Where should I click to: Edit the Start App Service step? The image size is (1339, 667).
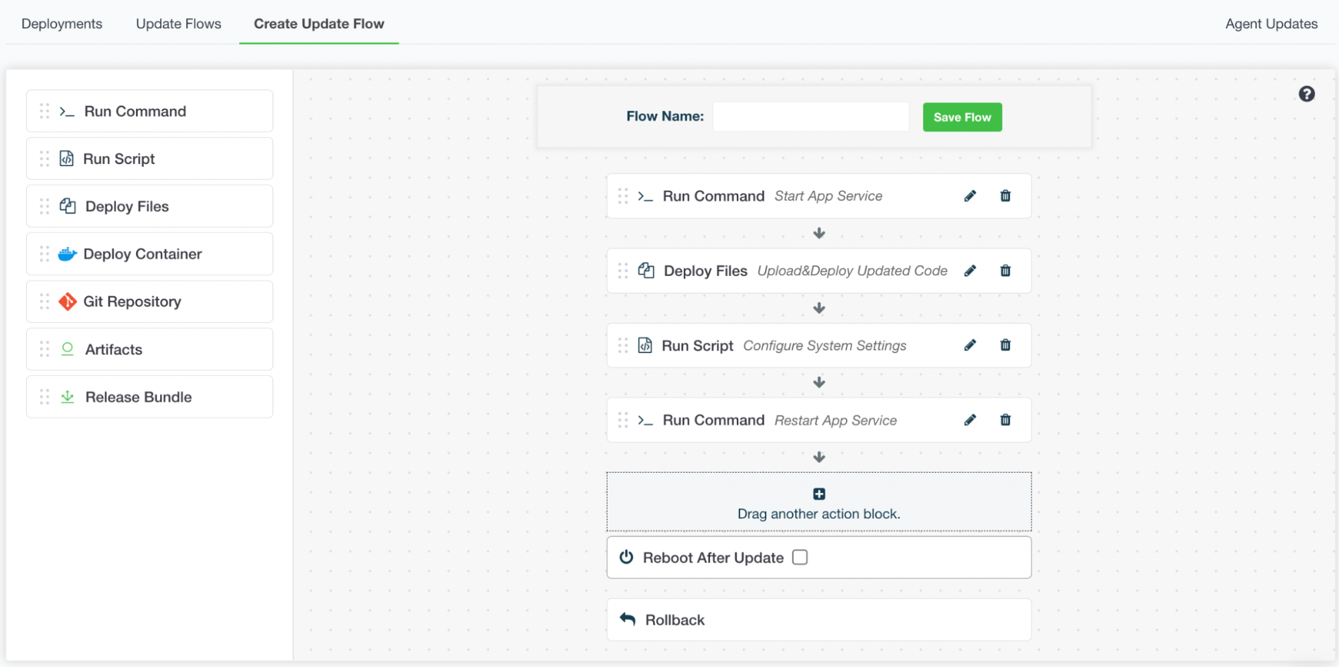pyautogui.click(x=969, y=196)
